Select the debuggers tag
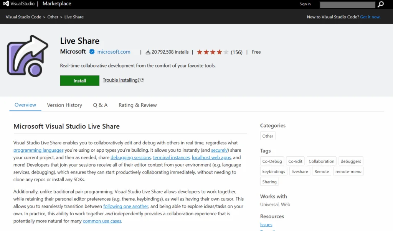393x231 pixels. coord(351,161)
